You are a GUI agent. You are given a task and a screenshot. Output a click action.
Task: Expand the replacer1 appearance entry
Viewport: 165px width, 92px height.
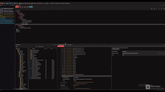(x=61, y=59)
